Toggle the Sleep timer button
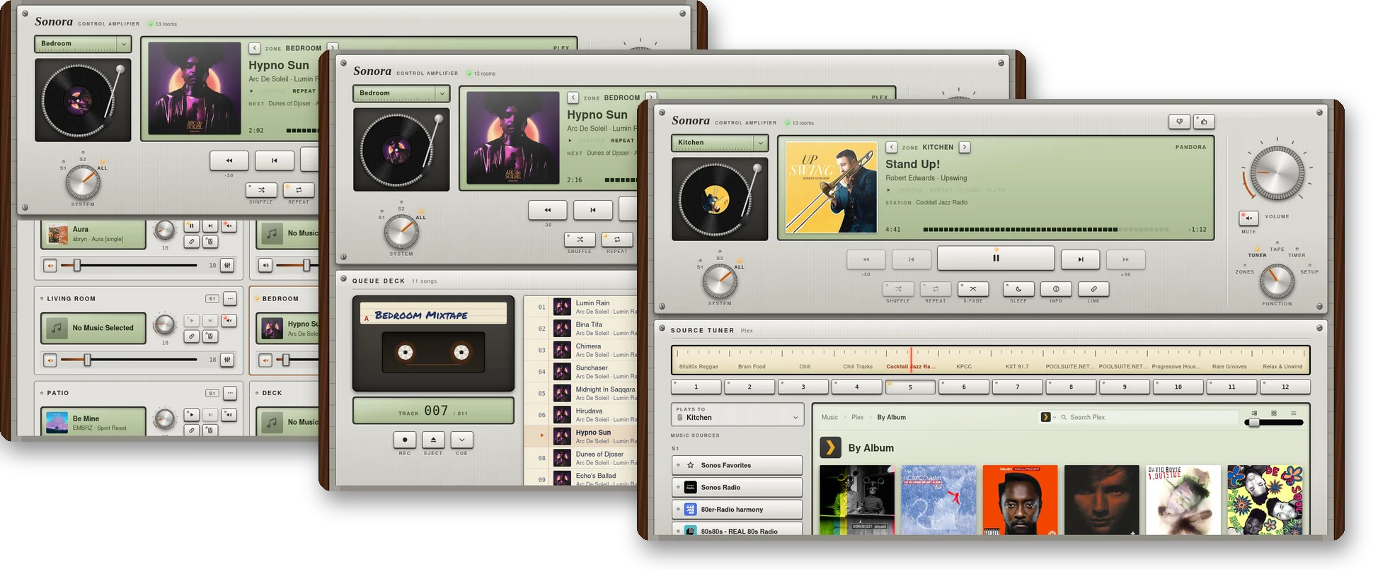 click(1018, 289)
